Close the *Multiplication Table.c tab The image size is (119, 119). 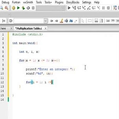click(45, 28)
